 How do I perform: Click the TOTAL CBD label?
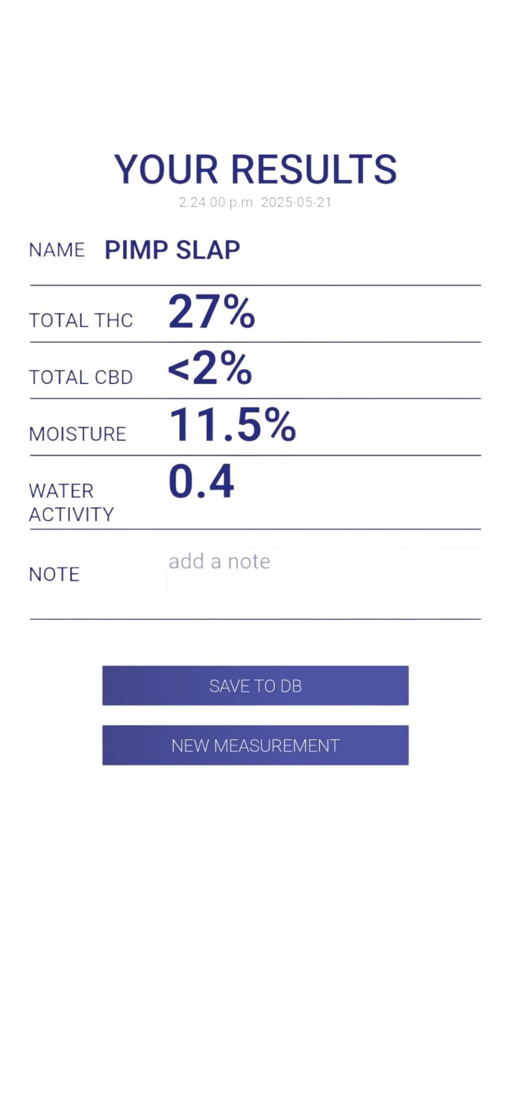coord(81,378)
